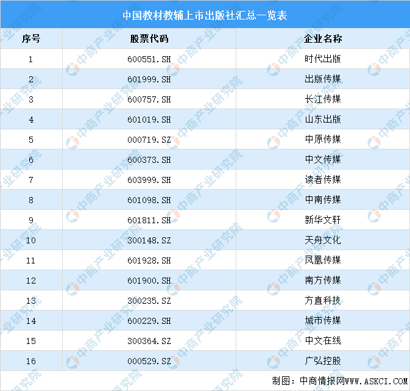Click the 凤凰传媒 company name
This screenshot has height=391, width=410.
click(322, 260)
